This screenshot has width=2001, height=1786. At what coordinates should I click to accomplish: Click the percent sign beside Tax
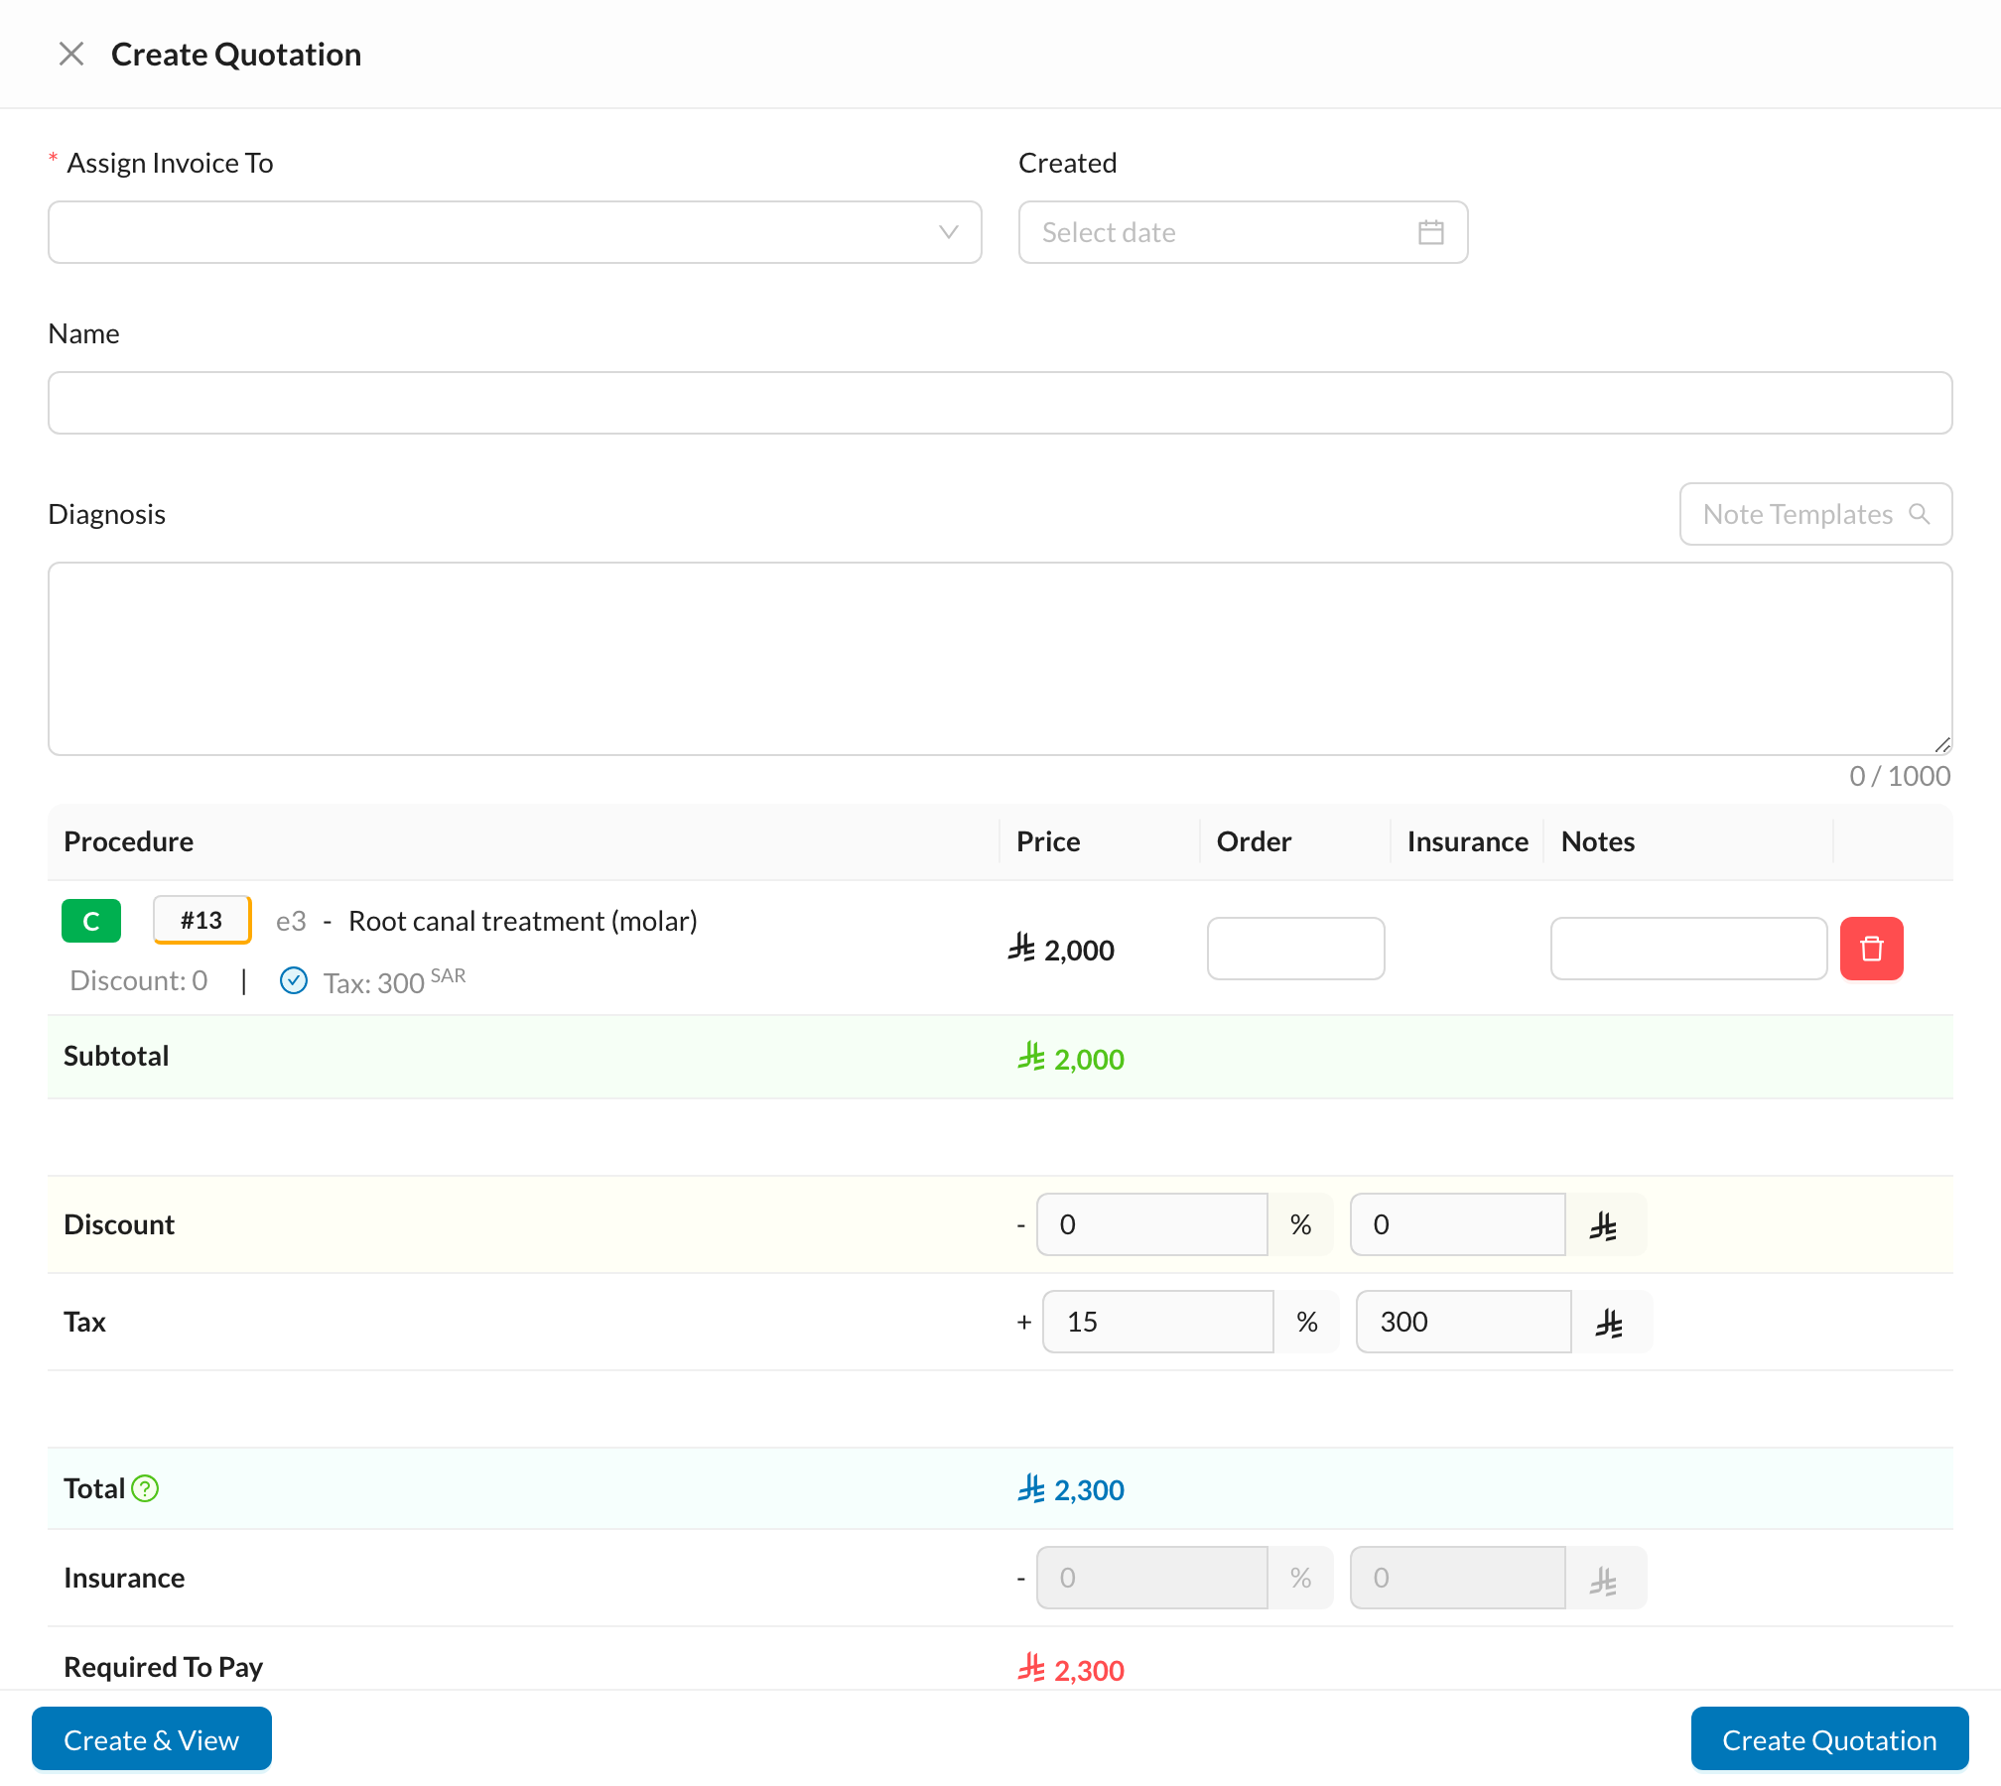point(1306,1322)
